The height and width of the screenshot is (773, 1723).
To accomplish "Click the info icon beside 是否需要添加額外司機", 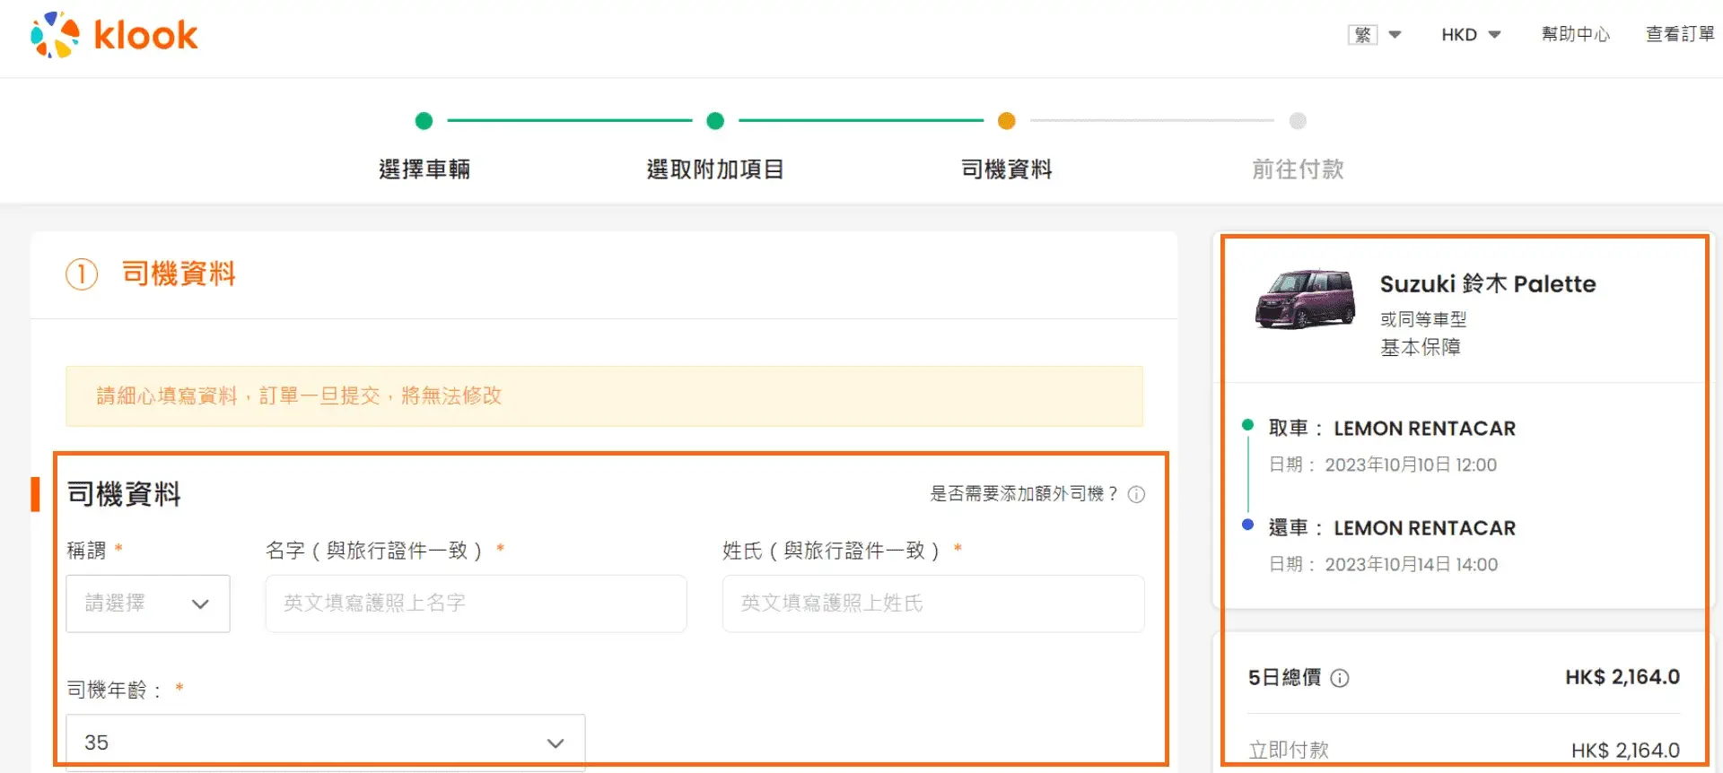I will tap(1136, 494).
